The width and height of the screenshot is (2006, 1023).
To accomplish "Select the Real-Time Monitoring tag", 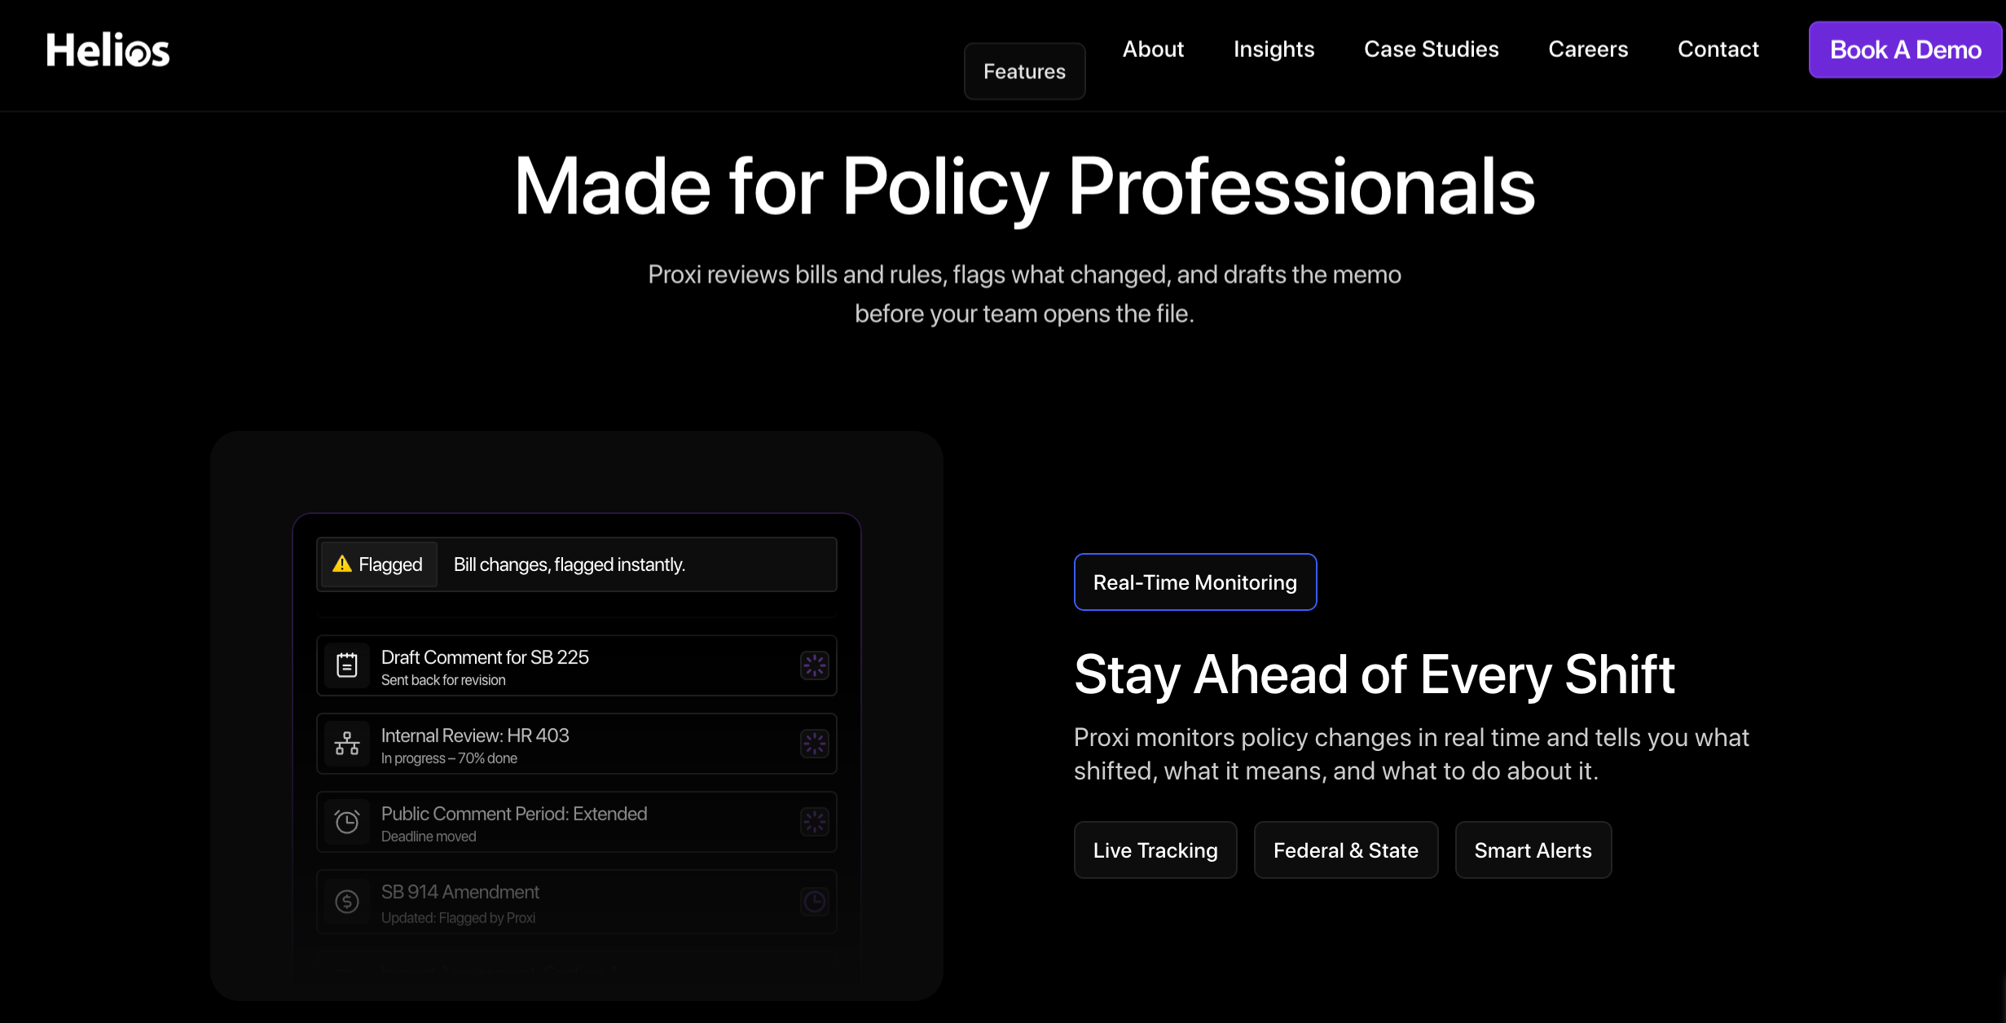I will pos(1194,582).
